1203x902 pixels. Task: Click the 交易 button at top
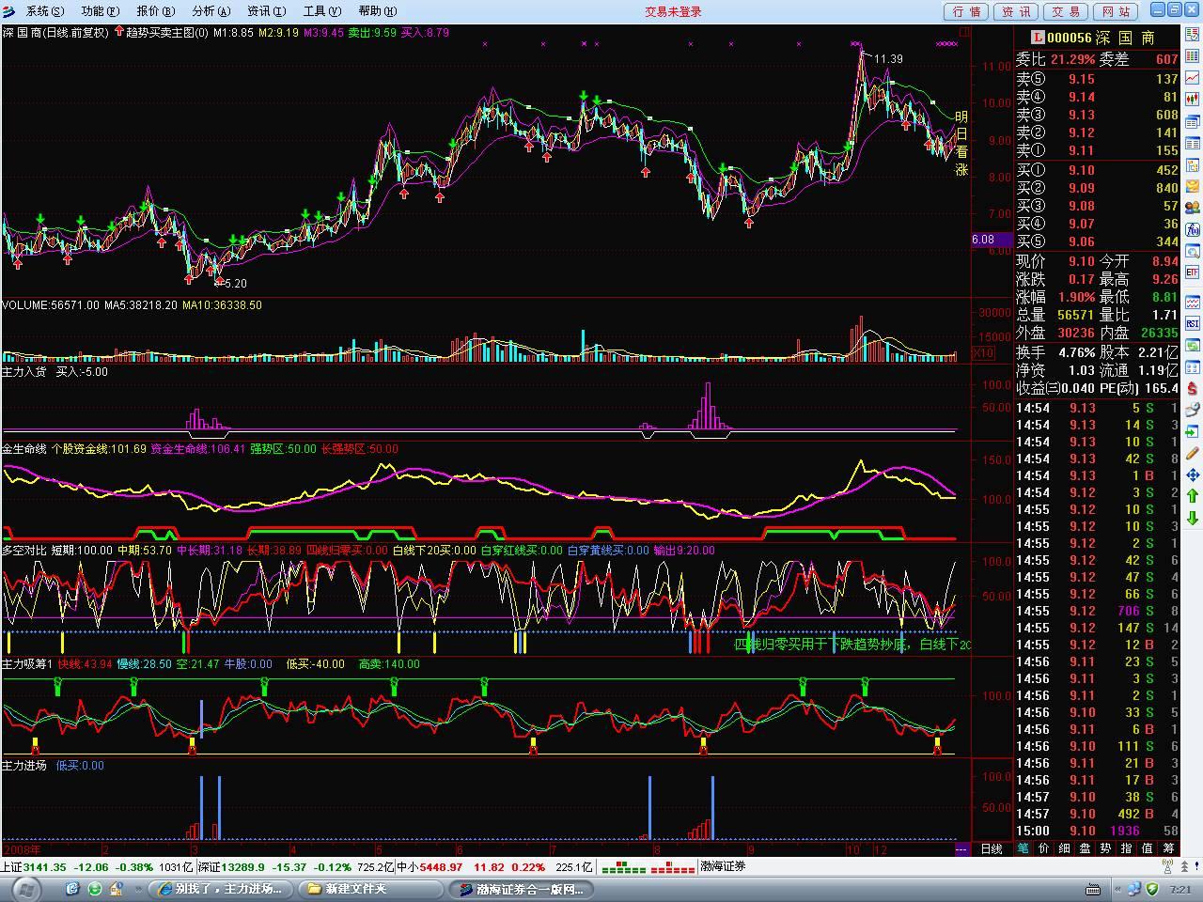point(1066,11)
